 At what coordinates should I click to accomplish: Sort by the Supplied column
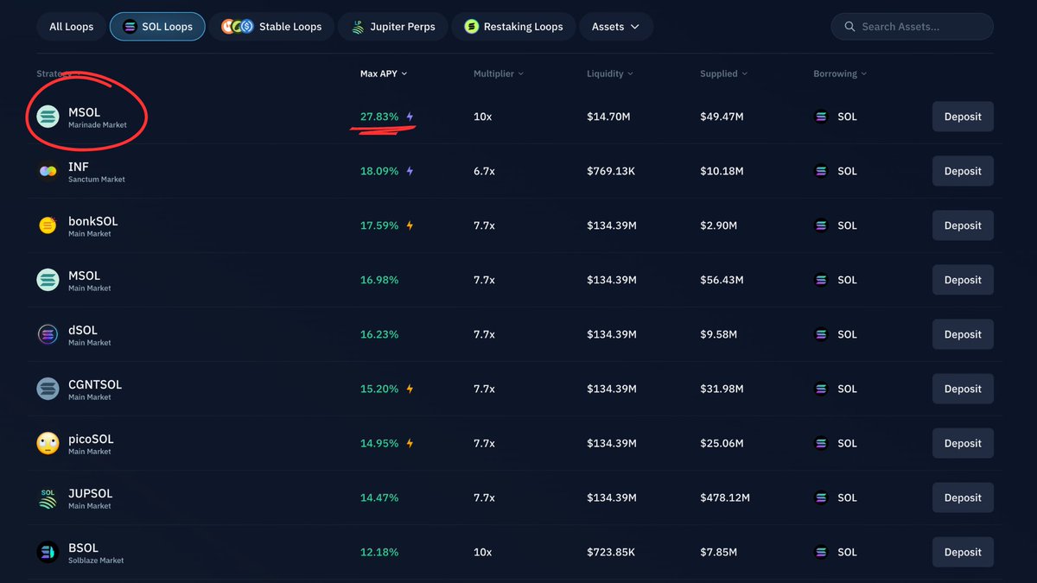pos(723,73)
